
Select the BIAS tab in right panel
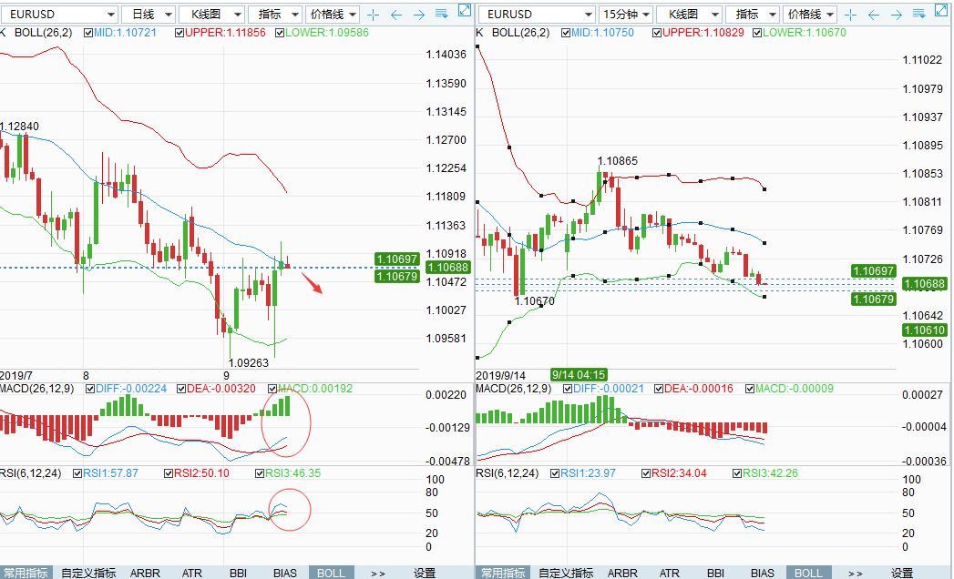(x=762, y=573)
